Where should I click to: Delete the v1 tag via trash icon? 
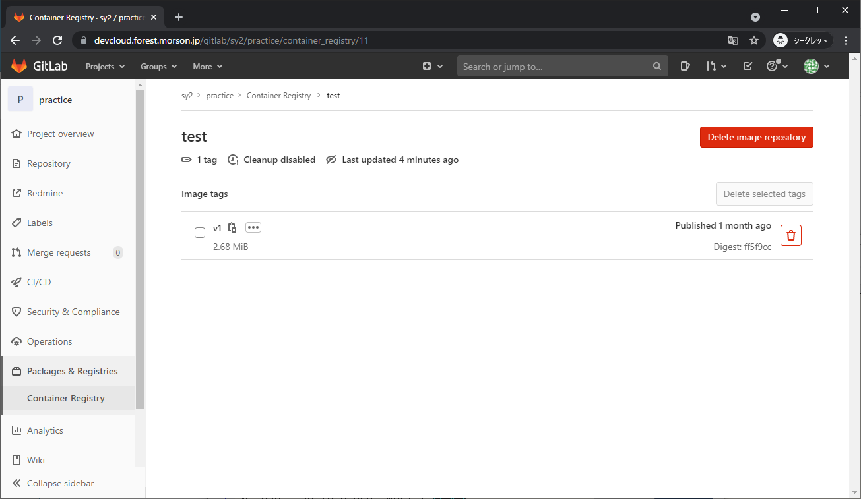click(x=790, y=235)
